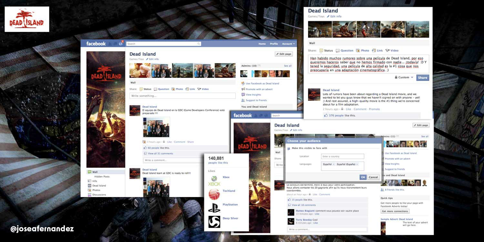Click the Dead Island tab icon in sidebar
The width and height of the screenshot is (484, 242).
(89, 185)
